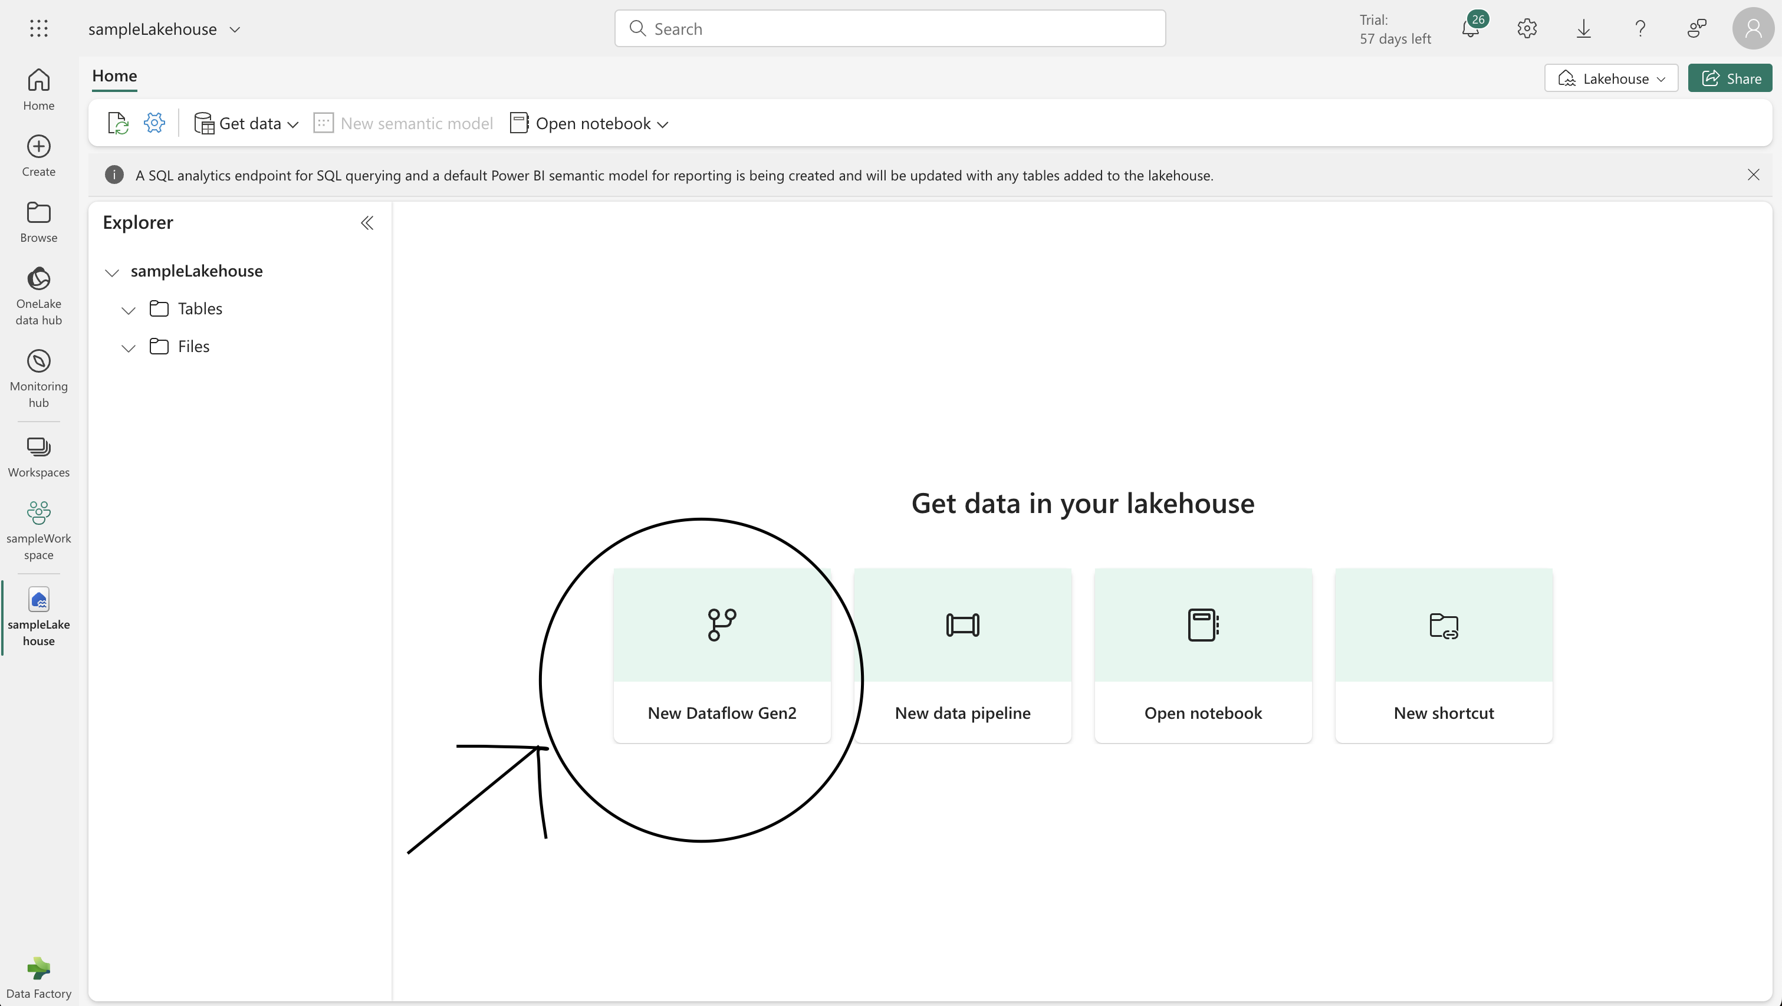The image size is (1782, 1006).
Task: Select sampleLakehouse root in Explorer
Action: click(196, 271)
